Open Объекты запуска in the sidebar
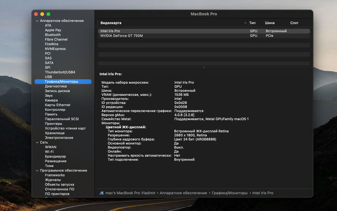 tap(59, 184)
